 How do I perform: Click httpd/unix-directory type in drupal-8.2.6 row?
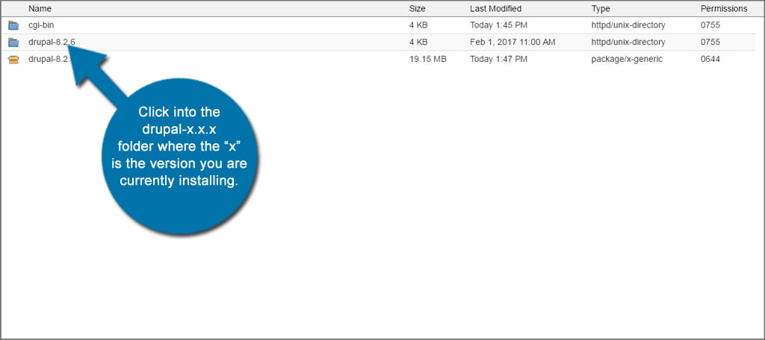tap(628, 42)
